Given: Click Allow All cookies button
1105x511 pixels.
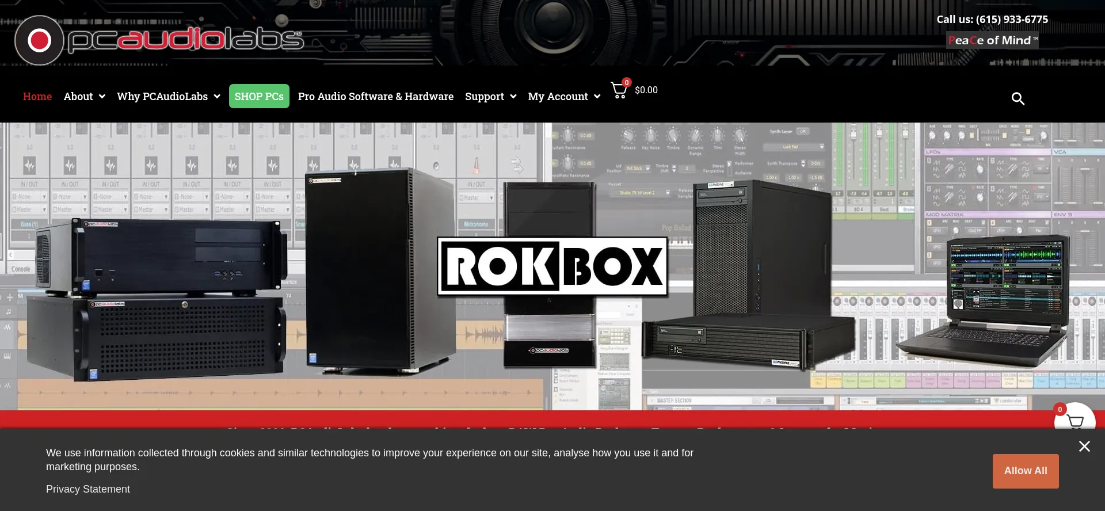Looking at the screenshot, I should click(1026, 471).
